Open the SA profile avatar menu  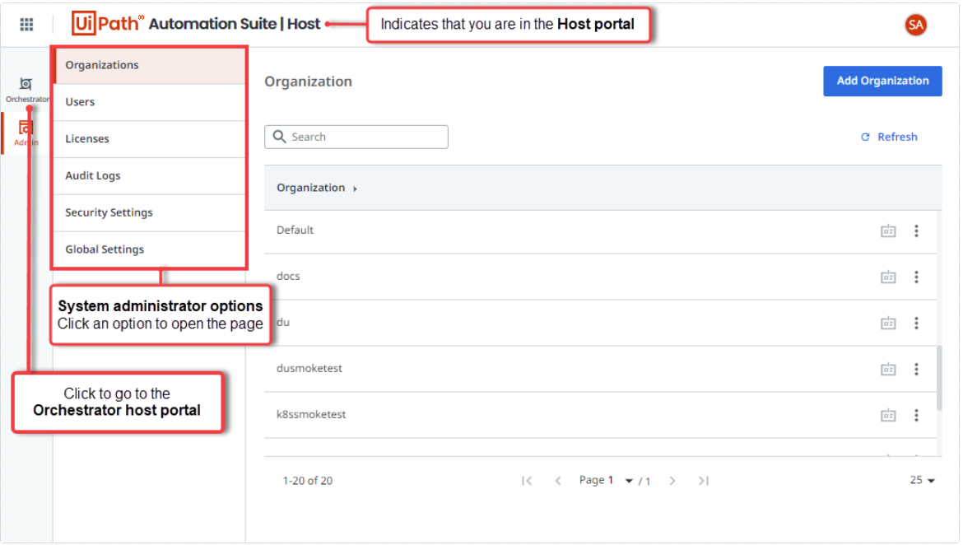916,25
